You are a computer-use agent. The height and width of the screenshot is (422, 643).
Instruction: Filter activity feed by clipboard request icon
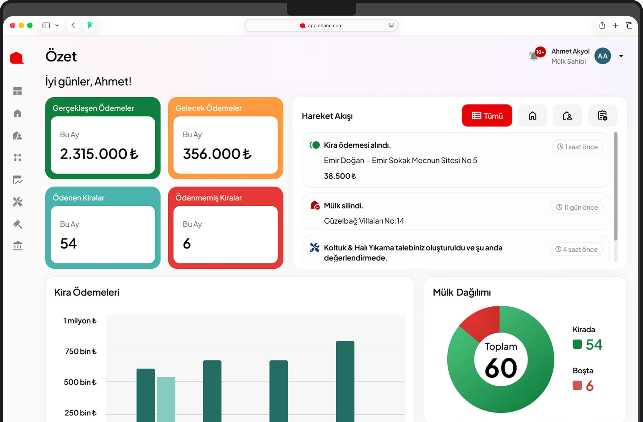point(603,116)
